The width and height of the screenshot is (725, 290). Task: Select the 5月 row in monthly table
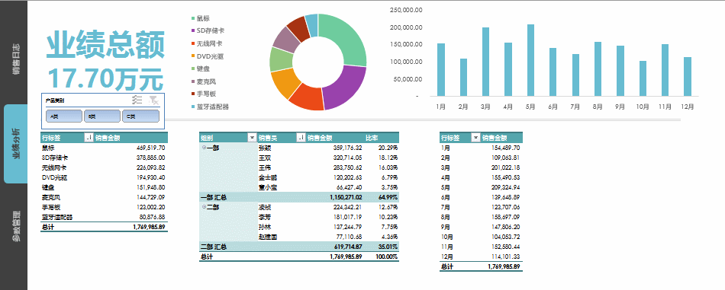[x=481, y=188]
